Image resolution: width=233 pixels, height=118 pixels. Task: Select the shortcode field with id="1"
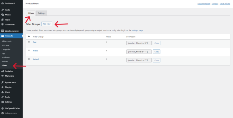pyautogui.click(x=139, y=52)
